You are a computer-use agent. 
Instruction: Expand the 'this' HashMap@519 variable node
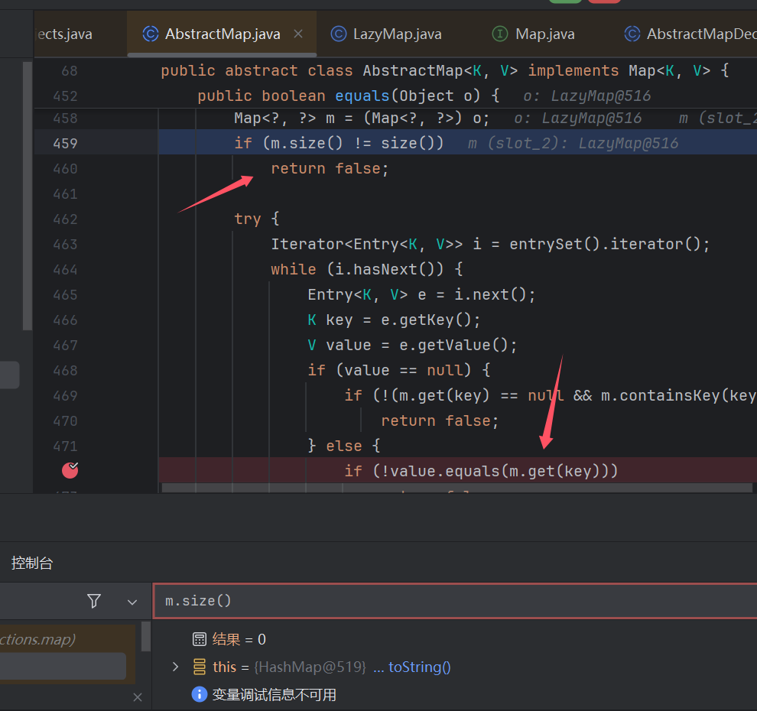coord(176,667)
